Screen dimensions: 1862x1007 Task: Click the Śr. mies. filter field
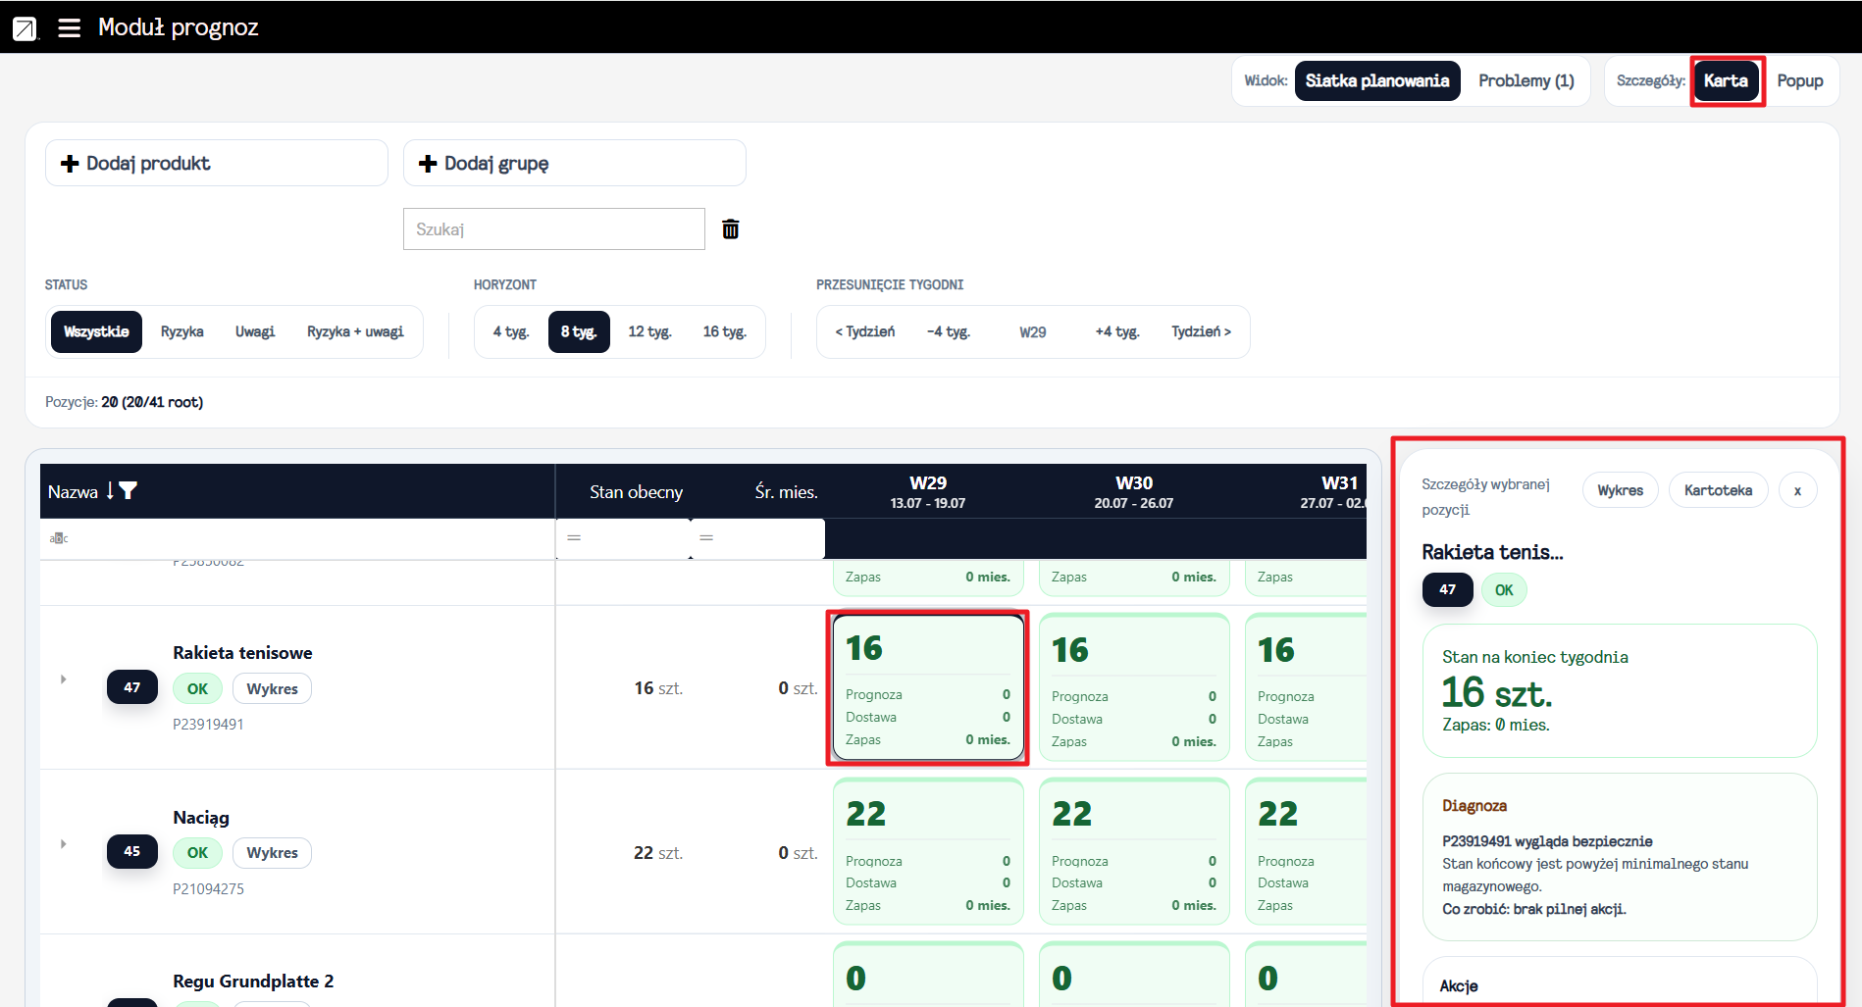(757, 538)
